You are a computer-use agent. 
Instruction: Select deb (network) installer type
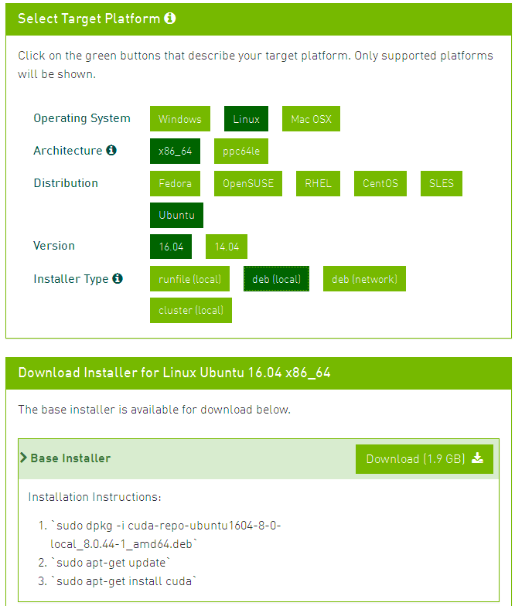click(x=364, y=278)
